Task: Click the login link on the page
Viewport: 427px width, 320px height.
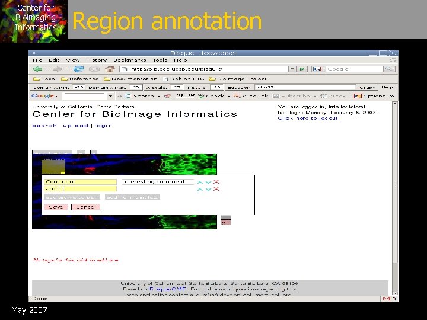Action: tap(103, 126)
